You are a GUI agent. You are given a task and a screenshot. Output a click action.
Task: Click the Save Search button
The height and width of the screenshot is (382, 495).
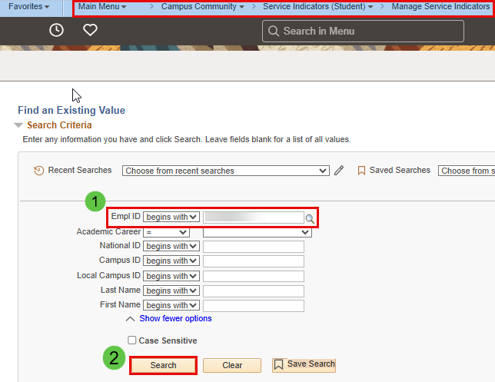[304, 364]
